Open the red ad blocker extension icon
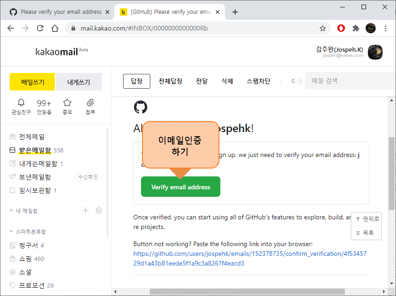 point(341,28)
